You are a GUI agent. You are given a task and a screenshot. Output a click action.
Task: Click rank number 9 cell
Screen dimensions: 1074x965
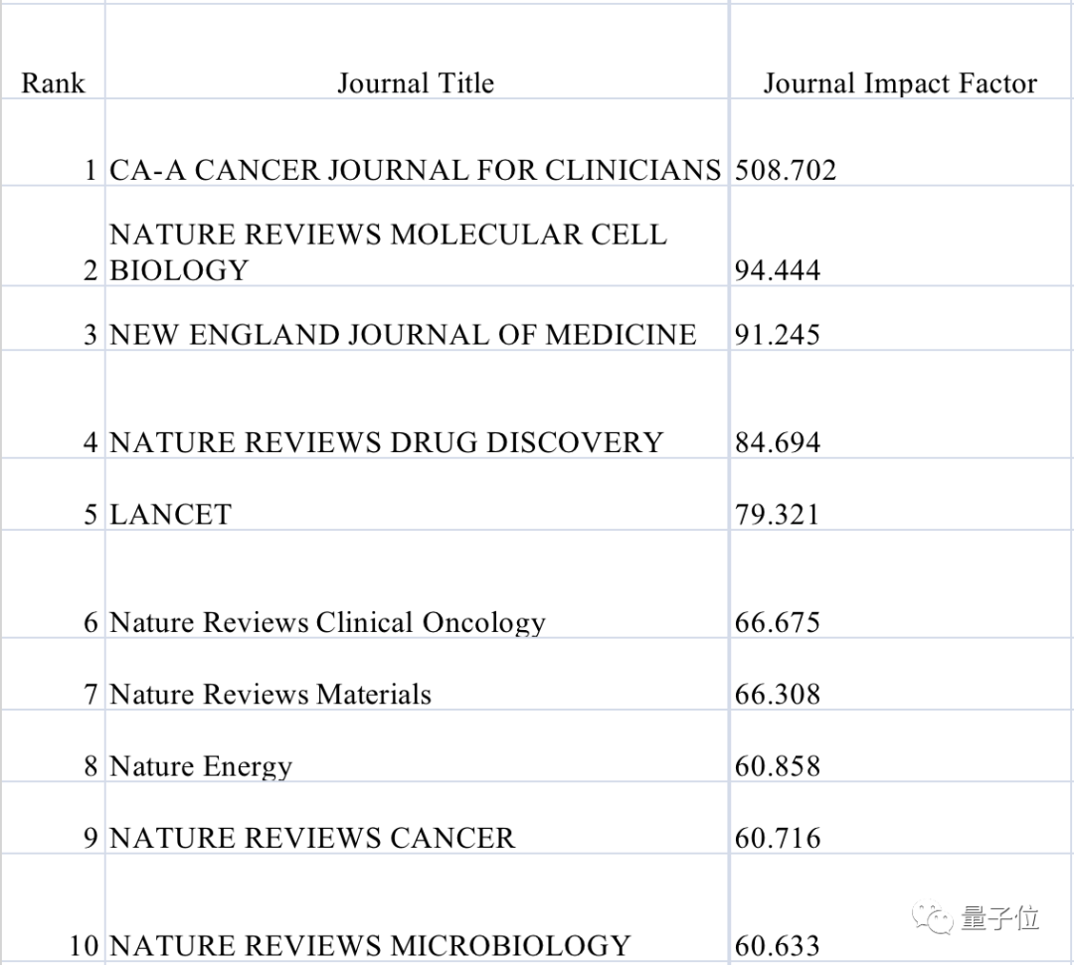pos(53,818)
